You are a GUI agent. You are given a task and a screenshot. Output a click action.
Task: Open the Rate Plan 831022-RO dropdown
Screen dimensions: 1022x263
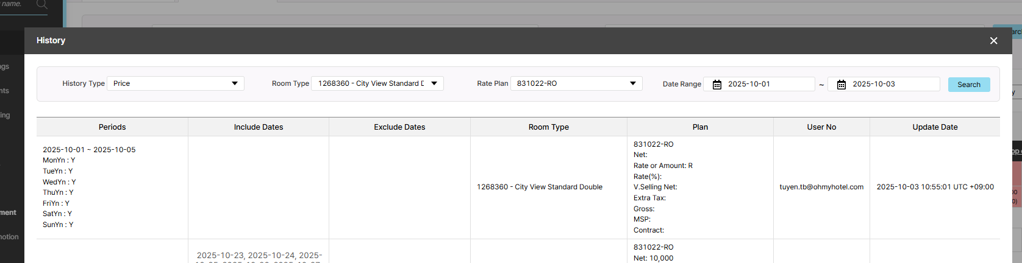pos(576,83)
